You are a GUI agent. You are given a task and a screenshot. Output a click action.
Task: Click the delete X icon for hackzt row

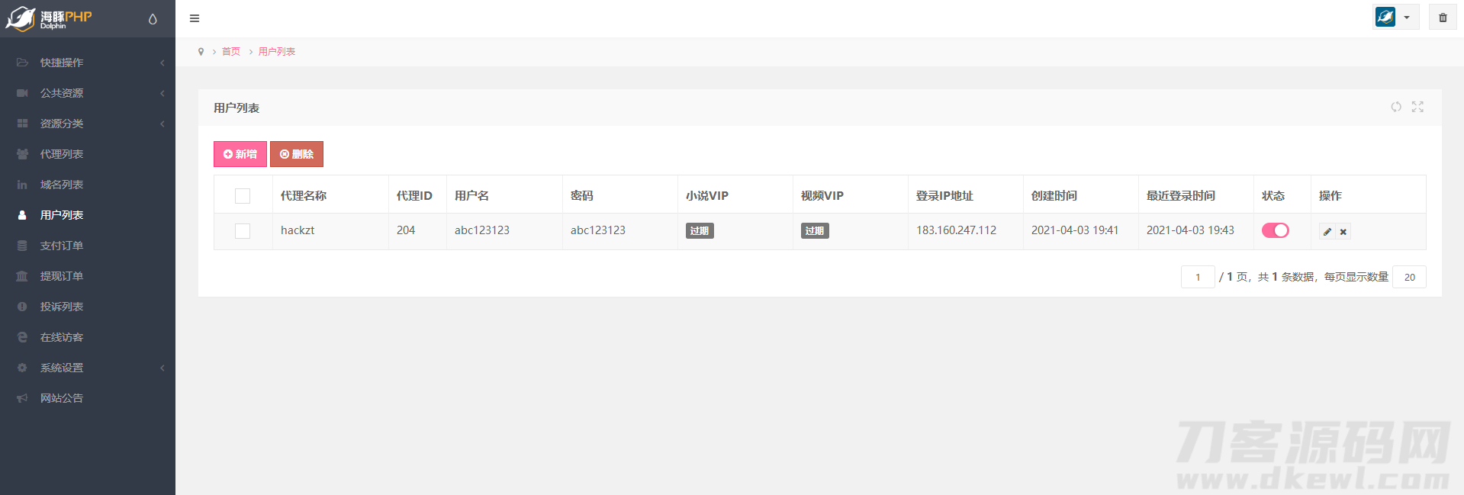click(x=1343, y=231)
